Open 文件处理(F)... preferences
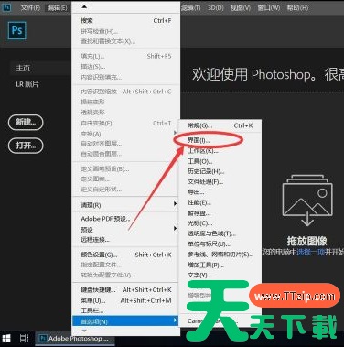The width and height of the screenshot is (344, 347). (220, 182)
